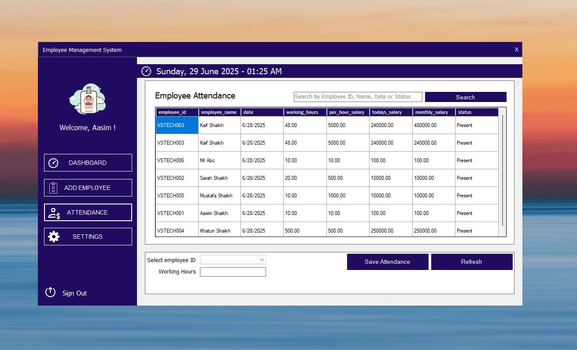577x350 pixels.
Task: Click the Settings gear icon
Action: point(54,237)
